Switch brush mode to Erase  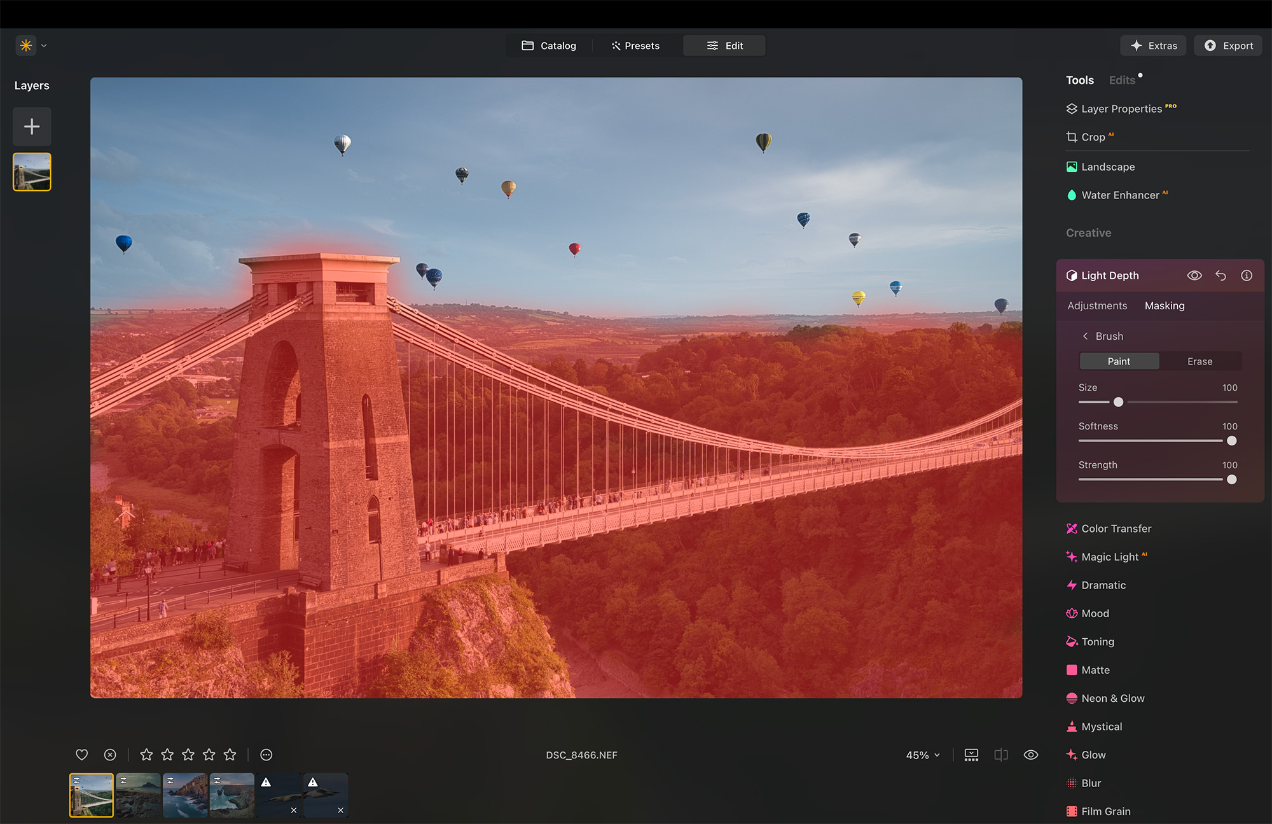1199,361
